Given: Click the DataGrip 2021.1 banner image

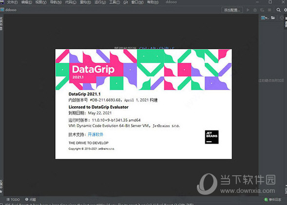Looking at the screenshot, I should point(143,70).
